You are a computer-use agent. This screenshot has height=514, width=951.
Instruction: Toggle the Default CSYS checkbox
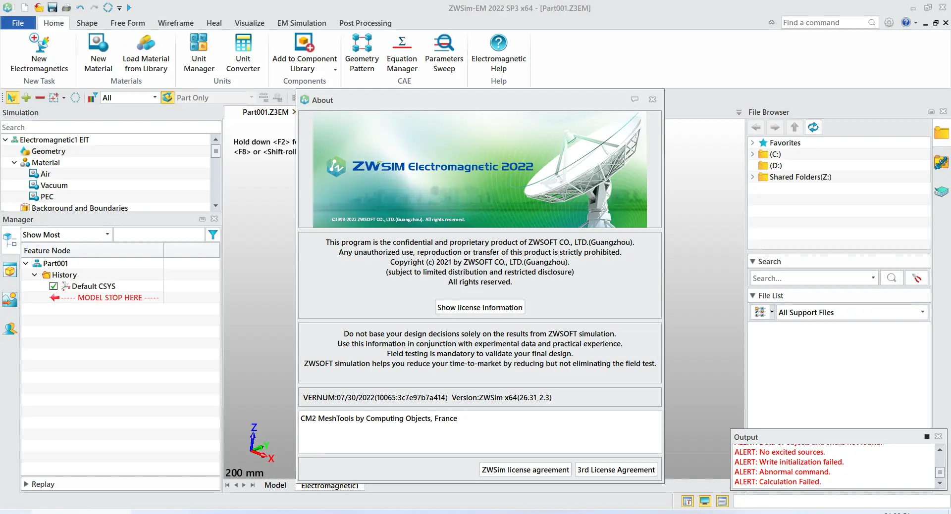tap(53, 286)
